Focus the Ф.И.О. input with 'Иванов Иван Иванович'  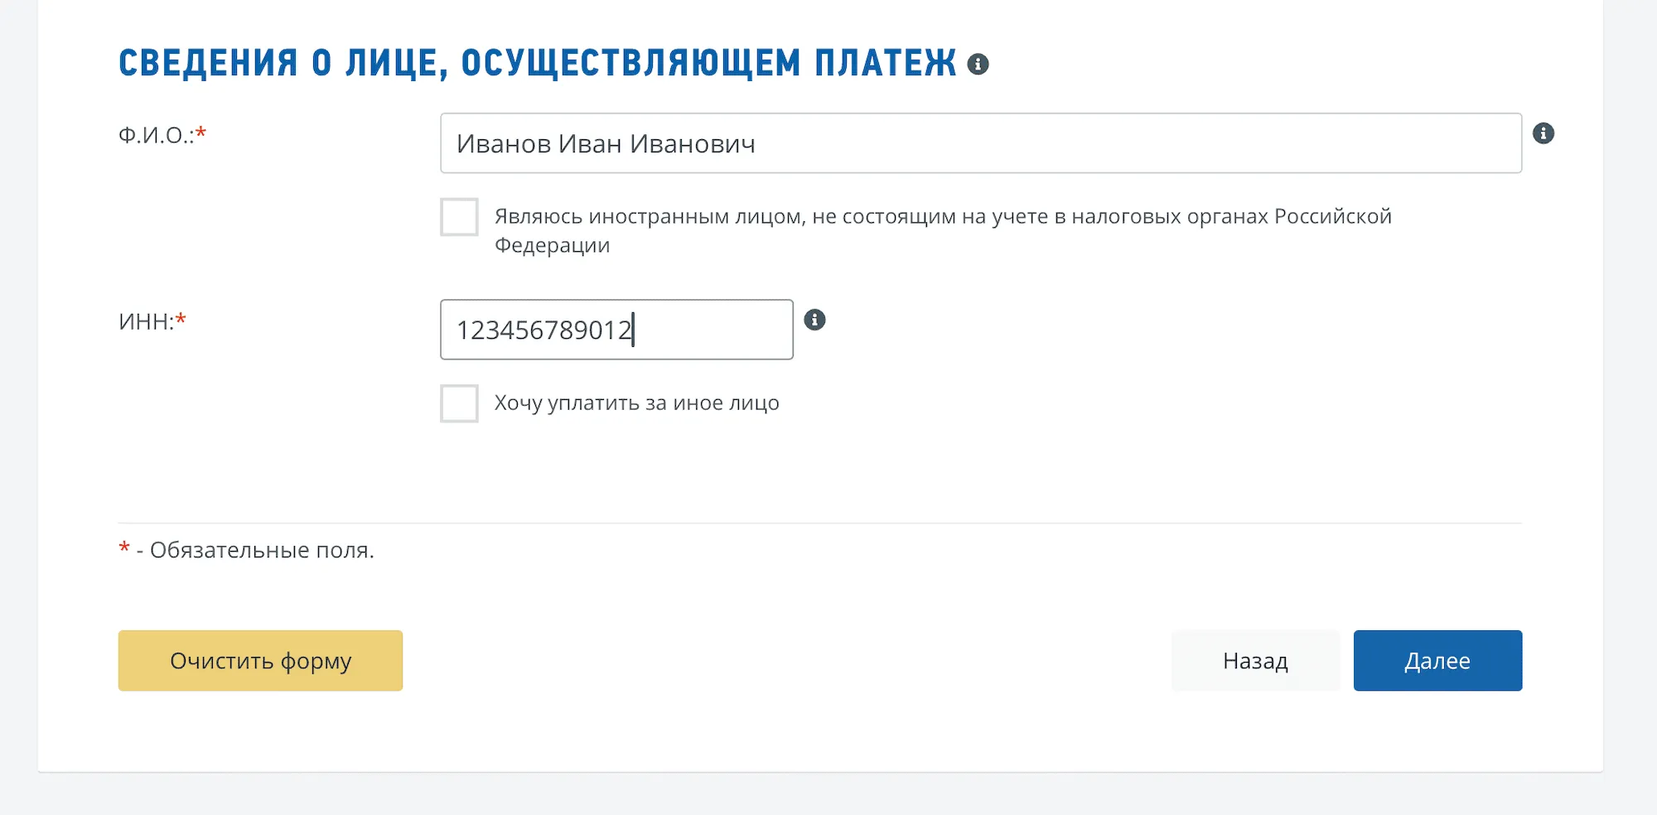(980, 143)
